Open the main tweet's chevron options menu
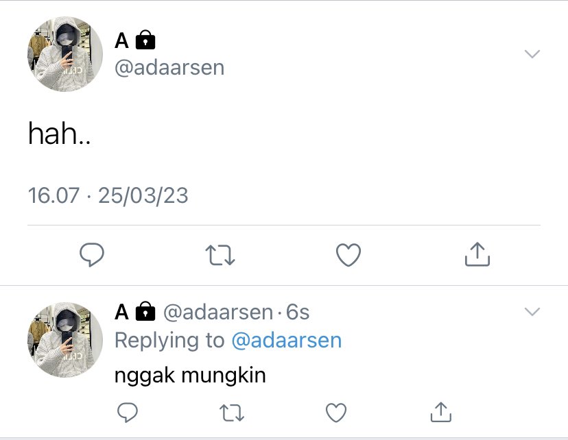This screenshot has height=440, width=568. coord(532,54)
